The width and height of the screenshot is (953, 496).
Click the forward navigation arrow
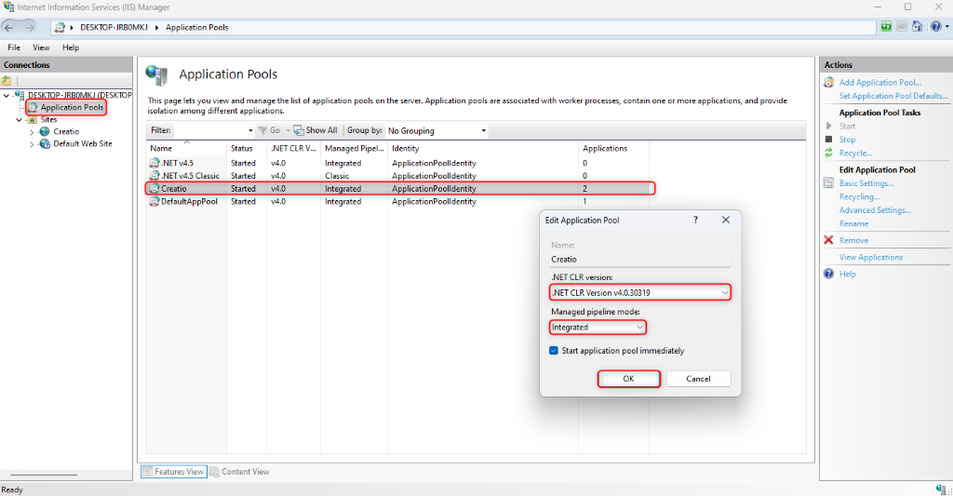[29, 27]
